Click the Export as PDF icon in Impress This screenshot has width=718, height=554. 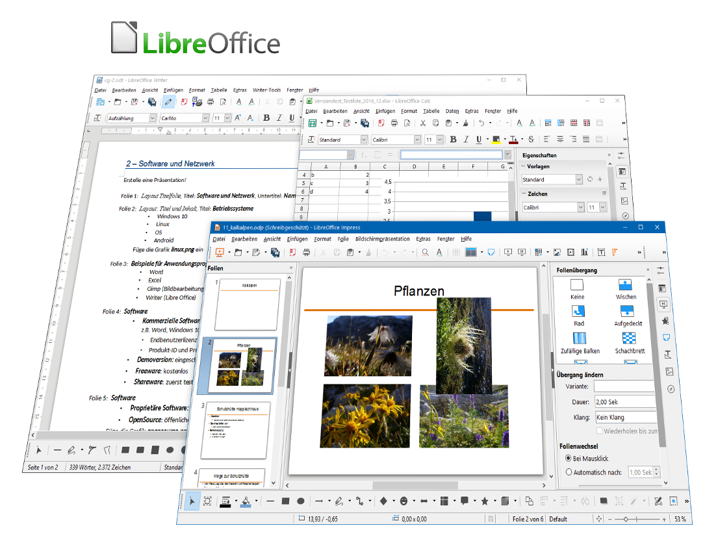point(292,252)
